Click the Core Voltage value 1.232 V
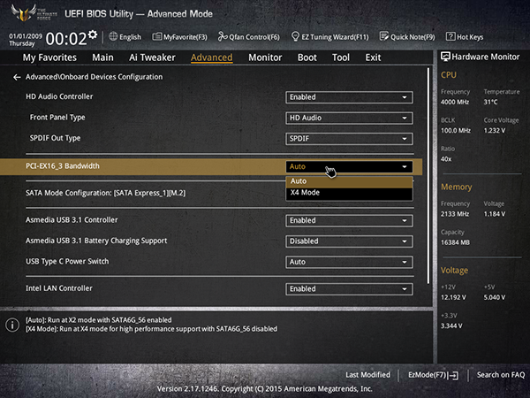The width and height of the screenshot is (530, 398). 495,131
